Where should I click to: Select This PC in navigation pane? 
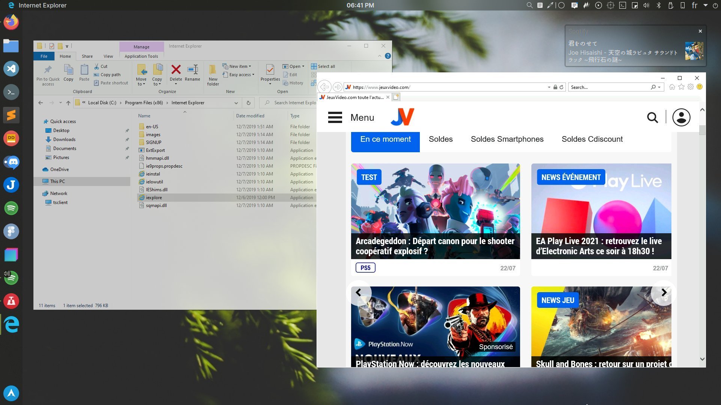[82, 181]
